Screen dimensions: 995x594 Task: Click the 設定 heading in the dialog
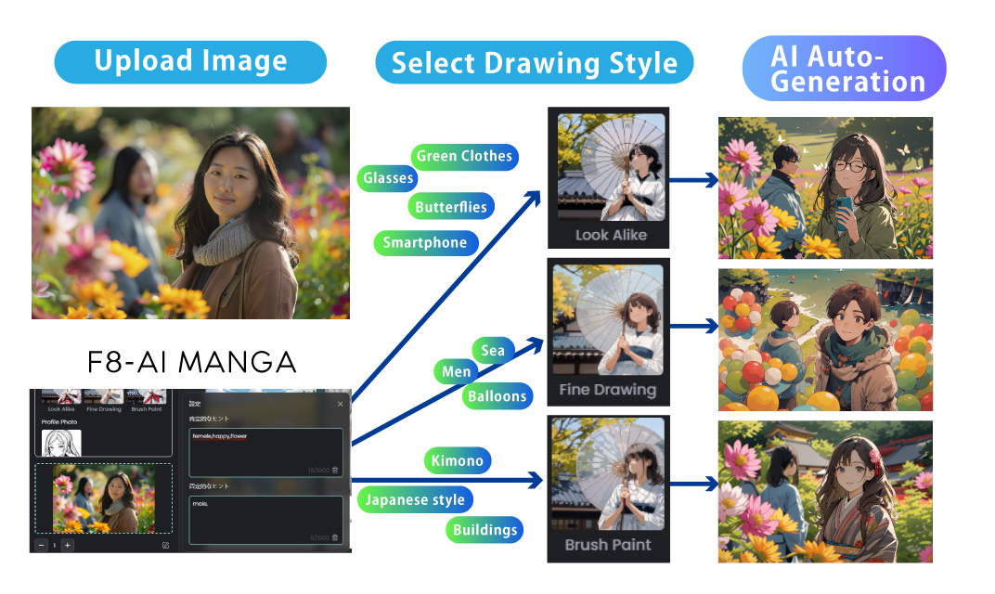[x=195, y=404]
